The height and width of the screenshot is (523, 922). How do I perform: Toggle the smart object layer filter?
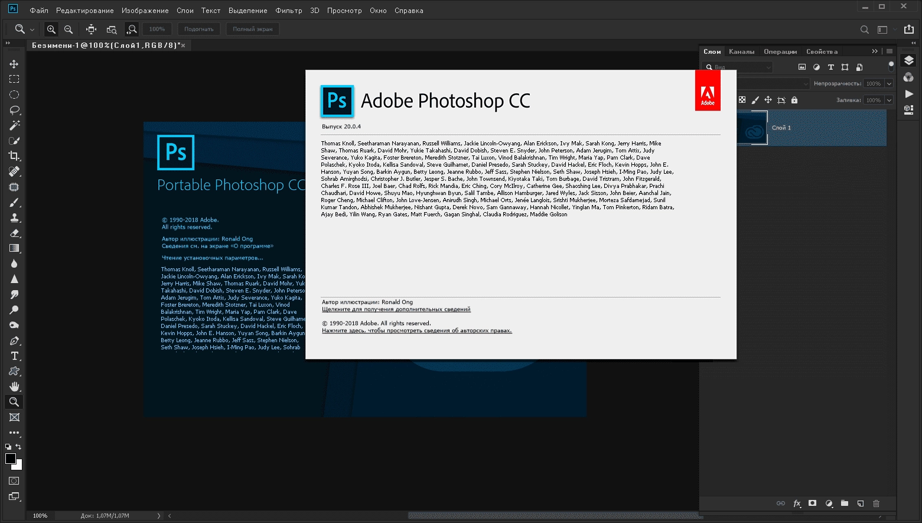click(859, 67)
